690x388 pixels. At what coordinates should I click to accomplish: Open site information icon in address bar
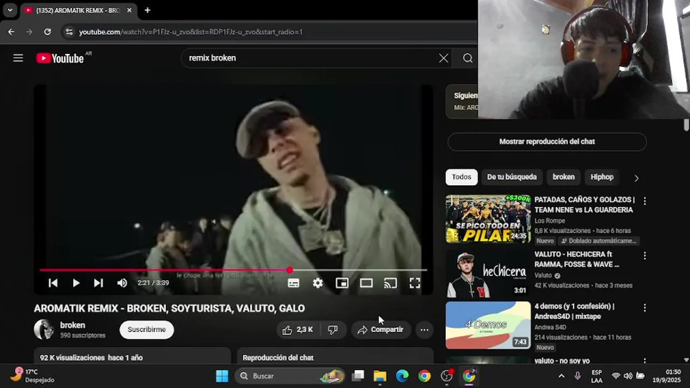pos(69,32)
